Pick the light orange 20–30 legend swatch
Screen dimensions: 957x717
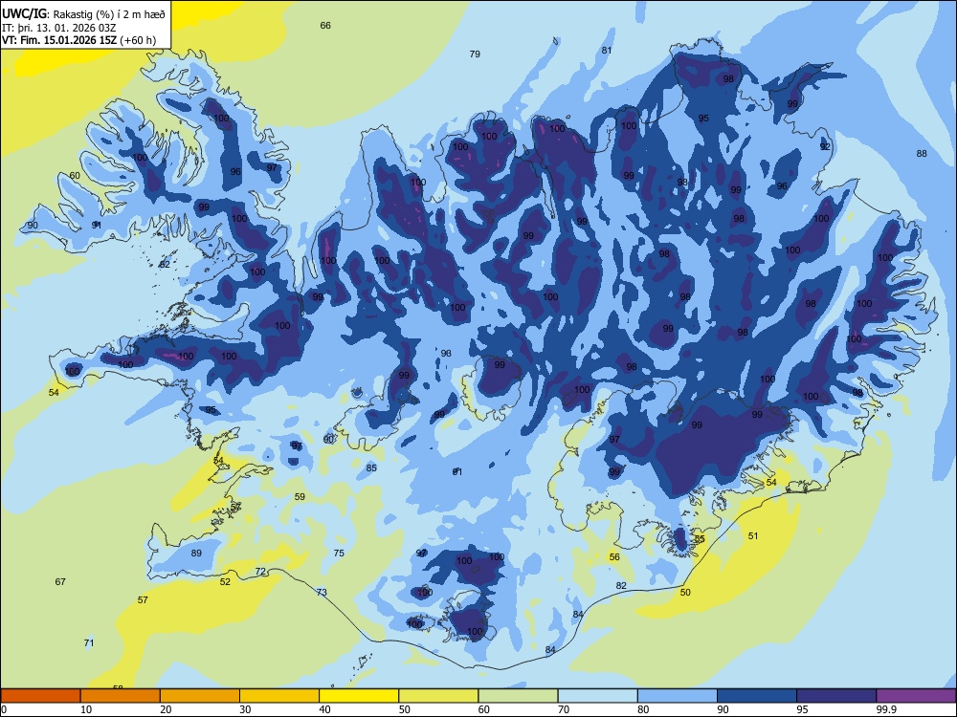point(200,696)
